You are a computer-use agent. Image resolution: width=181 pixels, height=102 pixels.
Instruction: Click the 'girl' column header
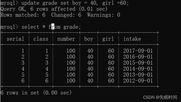point(108,39)
